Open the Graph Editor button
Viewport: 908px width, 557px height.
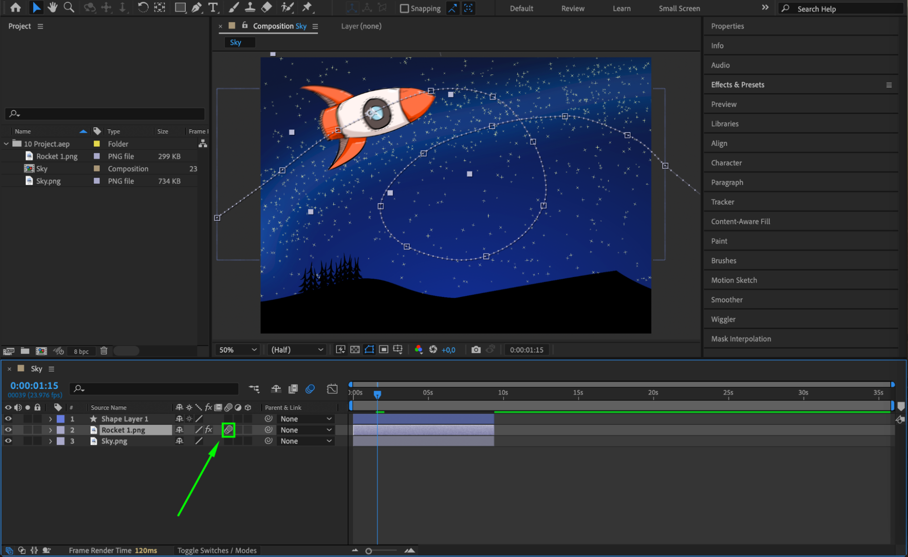[332, 388]
